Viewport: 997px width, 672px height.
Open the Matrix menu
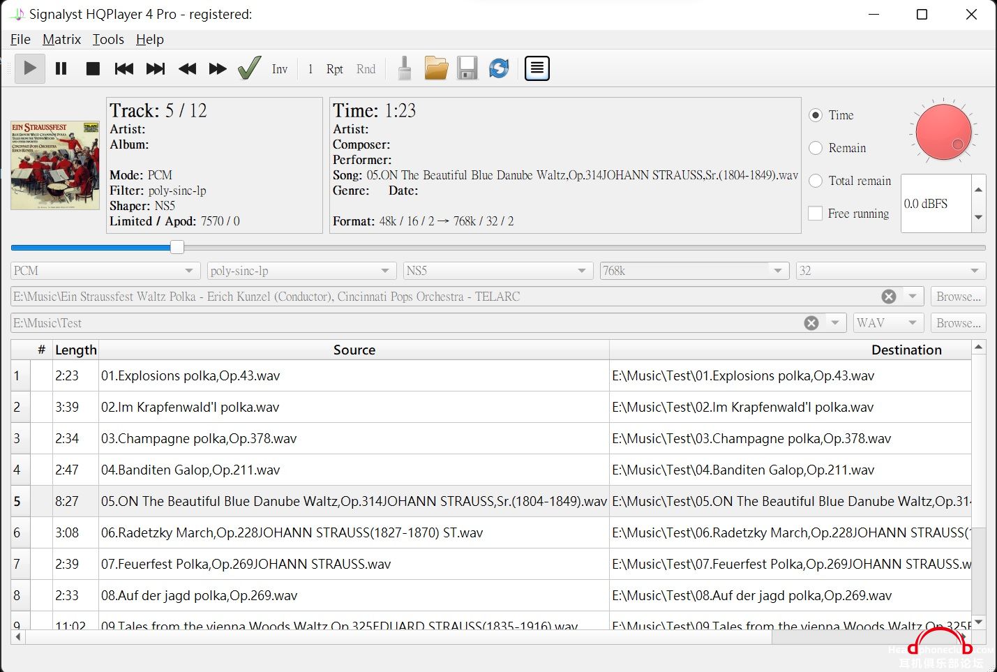pos(61,39)
